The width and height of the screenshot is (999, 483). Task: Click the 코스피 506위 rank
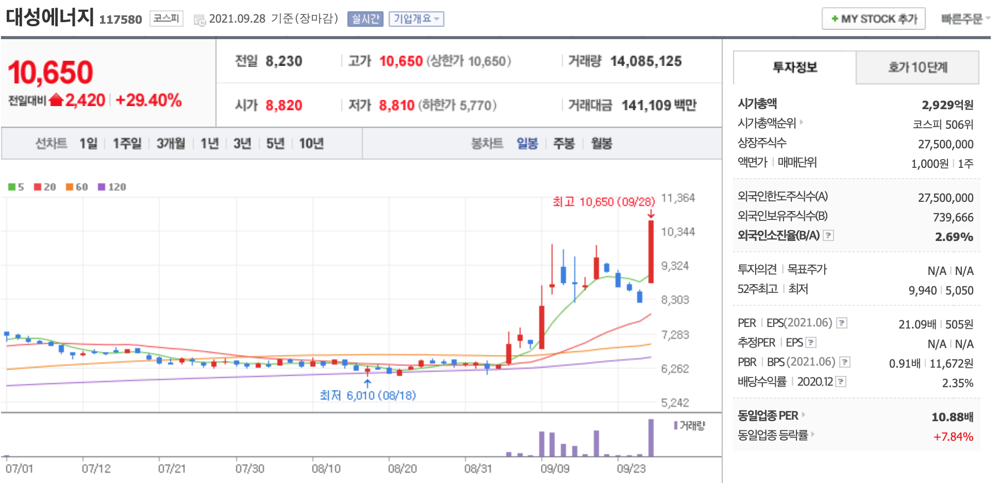[943, 125]
